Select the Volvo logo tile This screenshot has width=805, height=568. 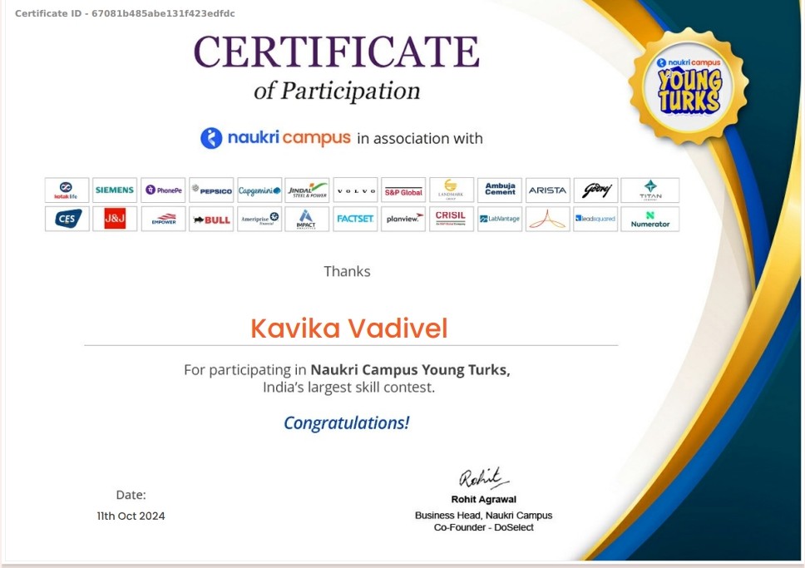(x=356, y=190)
